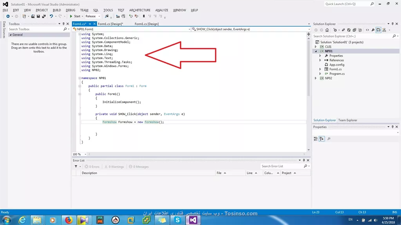Viewport: 401px width, 225px height.
Task: Open the Release configuration dropdown
Action: (99, 16)
